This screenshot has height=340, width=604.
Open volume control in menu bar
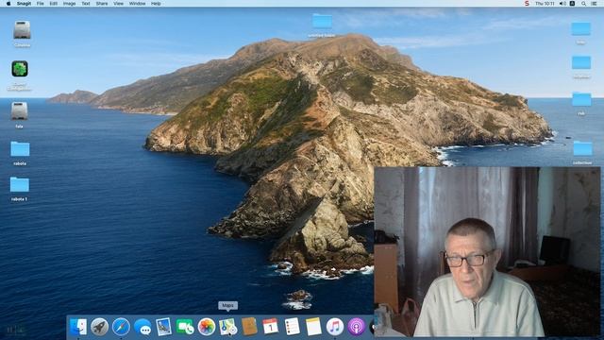click(x=562, y=4)
